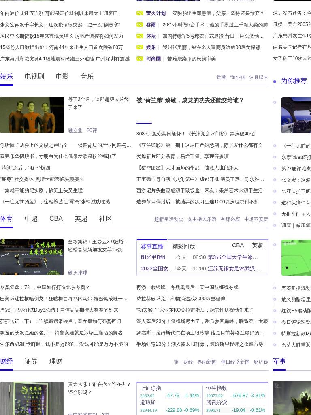This screenshot has width=311, height=415.
Task: Click the 道琼斯 index
Action: [148, 402]
